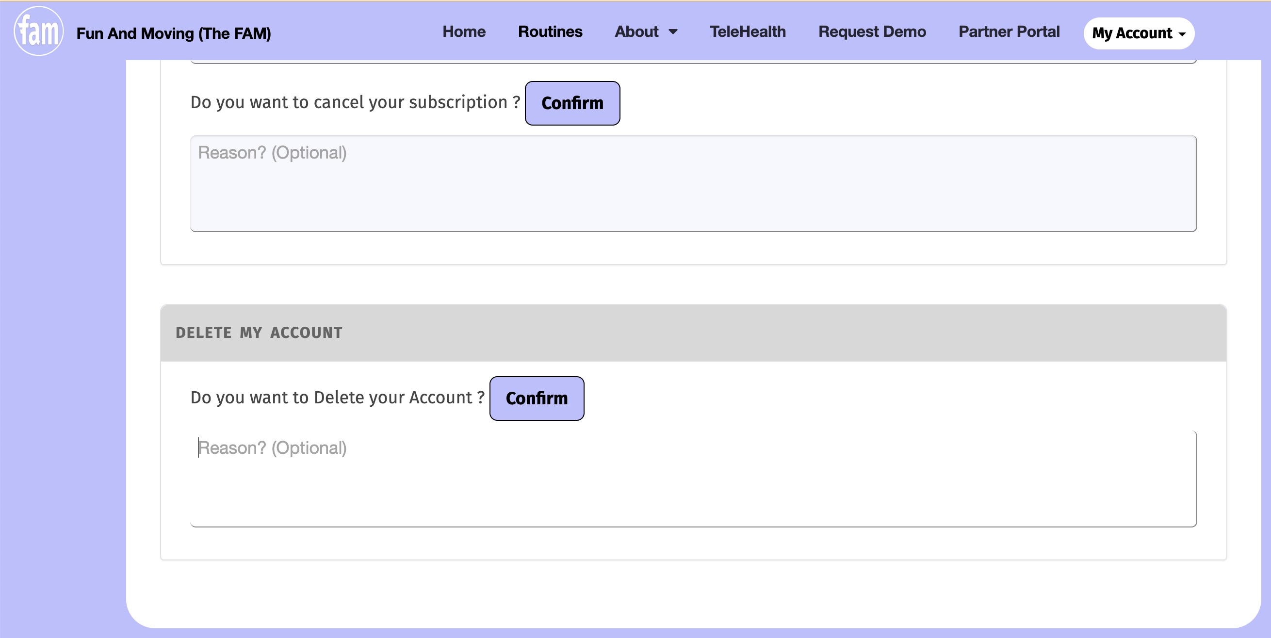Expand the My Account dropdown
Image resolution: width=1271 pixels, height=638 pixels.
[1139, 33]
